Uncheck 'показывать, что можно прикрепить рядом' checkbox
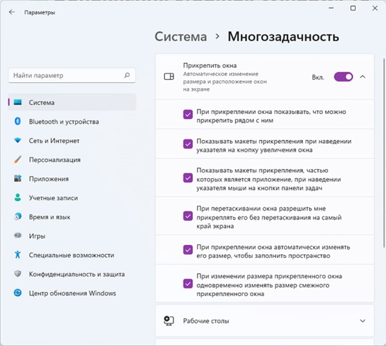 click(188, 114)
